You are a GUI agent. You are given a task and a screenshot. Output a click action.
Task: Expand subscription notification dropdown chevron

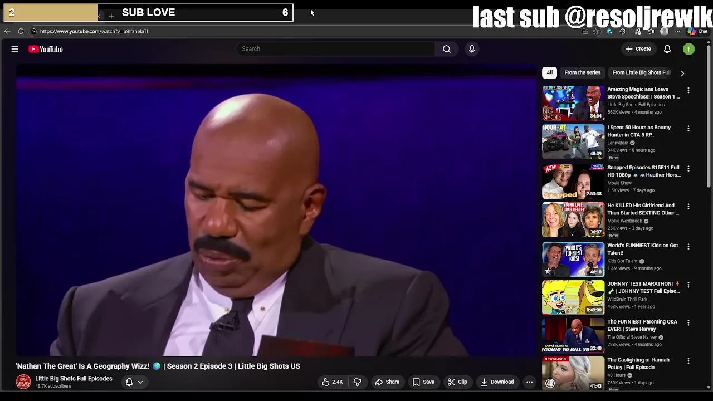click(140, 382)
